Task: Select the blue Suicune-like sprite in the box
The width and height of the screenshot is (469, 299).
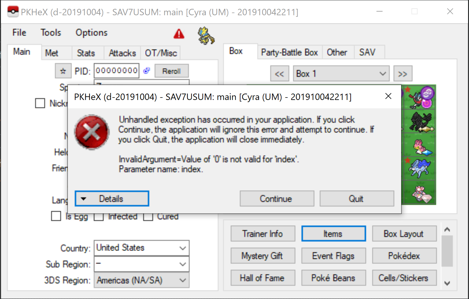Action: (420, 168)
